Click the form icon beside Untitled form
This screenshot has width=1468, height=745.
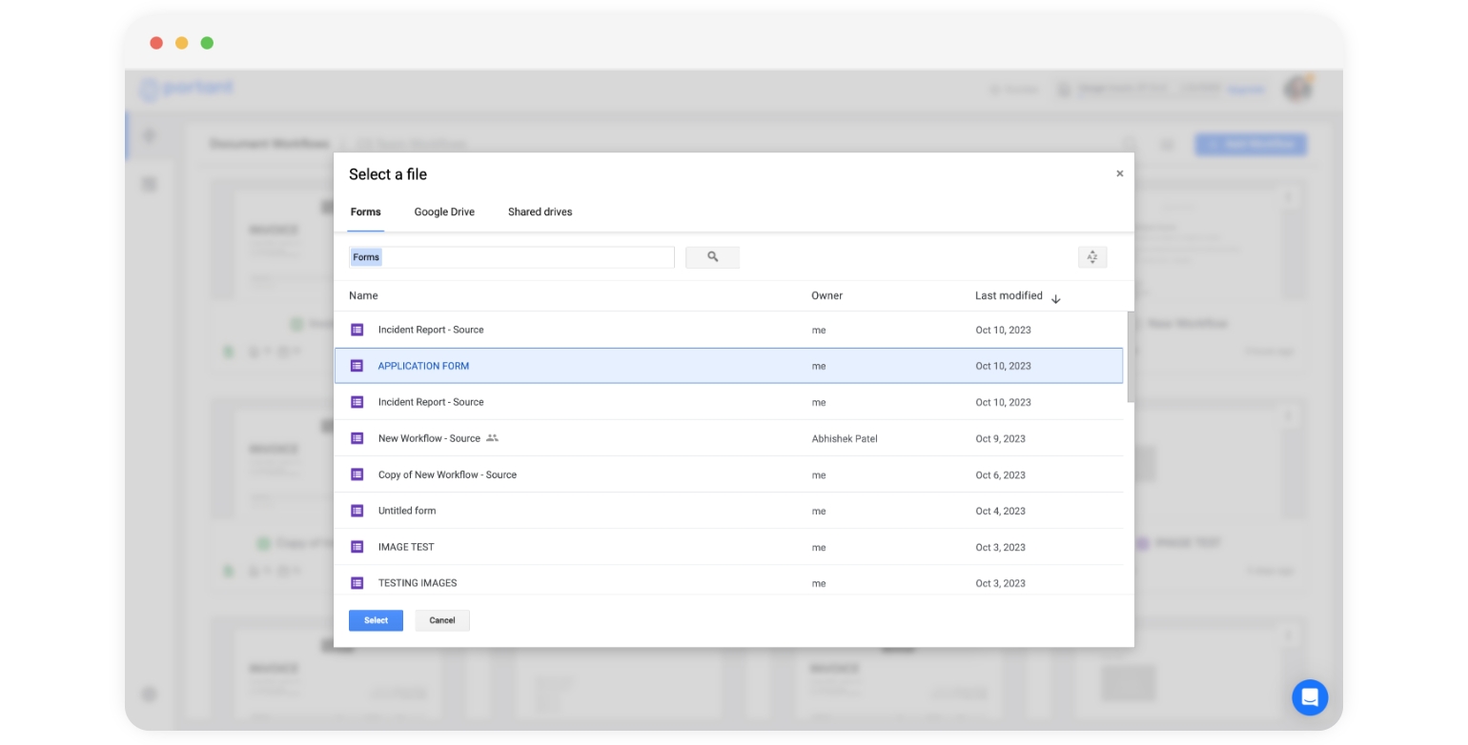[x=357, y=511]
